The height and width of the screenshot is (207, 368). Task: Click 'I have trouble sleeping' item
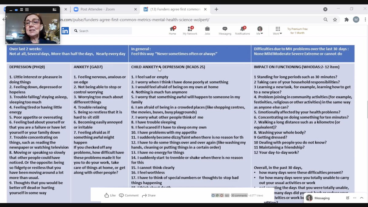[154, 122]
